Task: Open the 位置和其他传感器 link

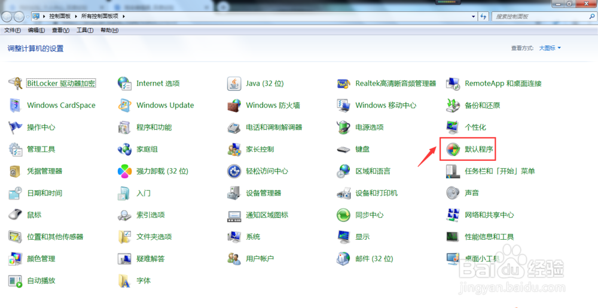Action: point(55,237)
